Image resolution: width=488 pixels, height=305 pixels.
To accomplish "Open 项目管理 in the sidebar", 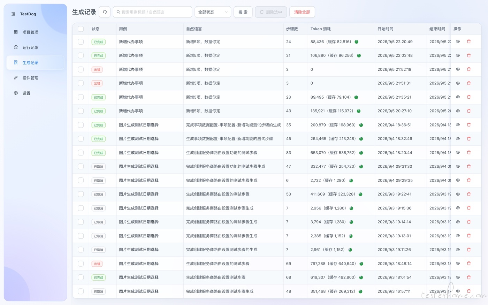I will pos(36,32).
